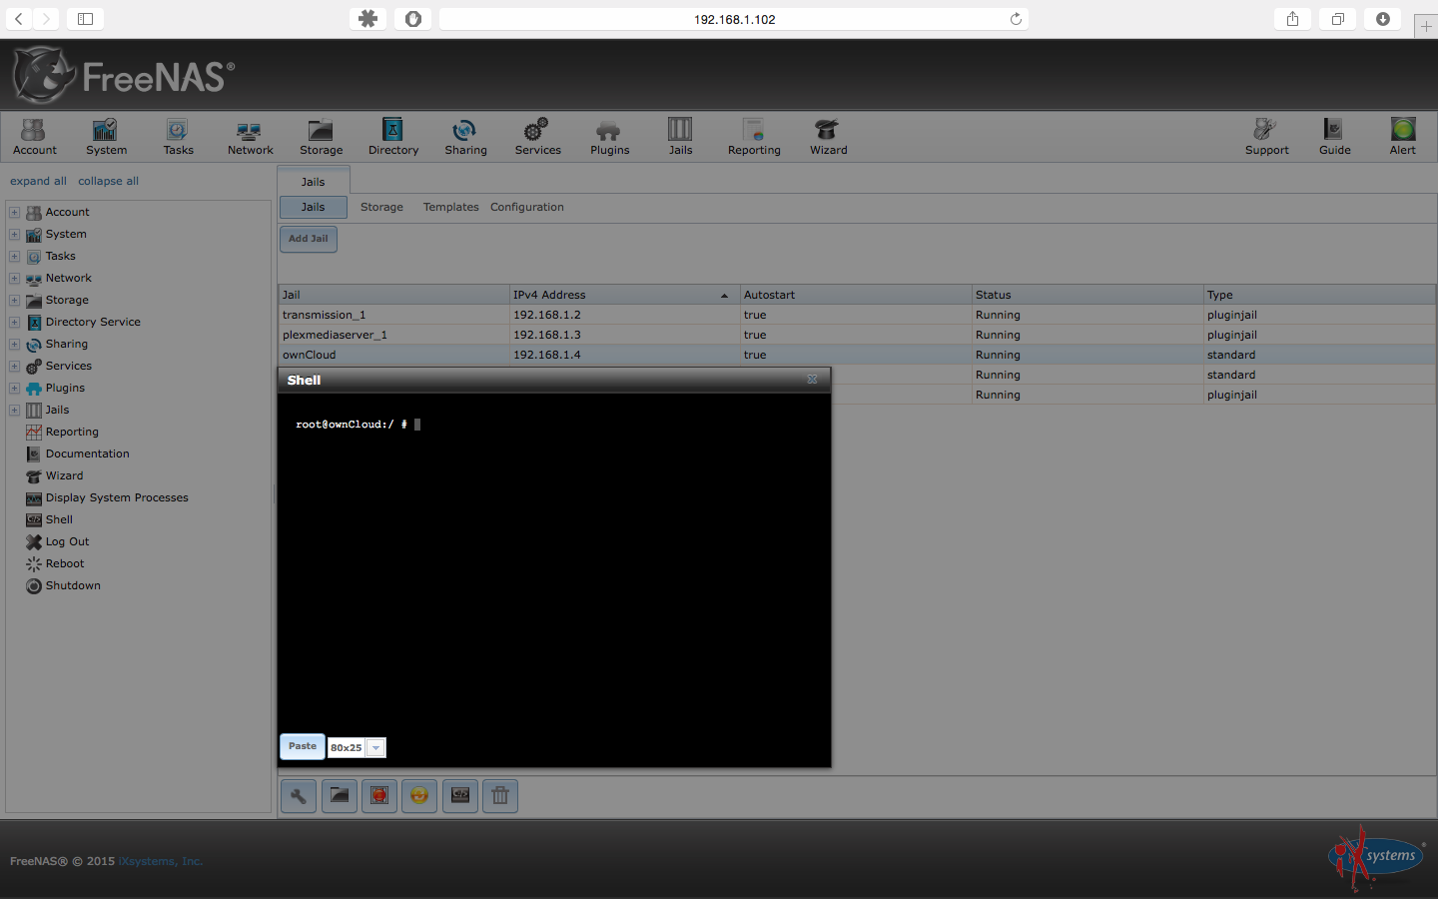Close the Shell dialog
Screen dimensions: 1438x899
click(812, 380)
